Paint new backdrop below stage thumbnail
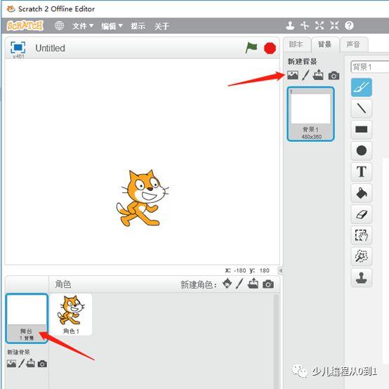This screenshot has height=389, width=389. pos(22,364)
